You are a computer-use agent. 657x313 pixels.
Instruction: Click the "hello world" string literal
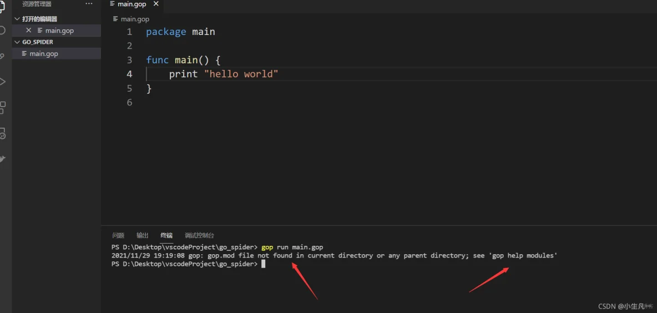(241, 74)
